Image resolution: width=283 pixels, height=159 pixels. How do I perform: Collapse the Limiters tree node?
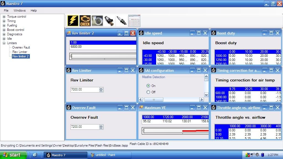(x=4, y=43)
